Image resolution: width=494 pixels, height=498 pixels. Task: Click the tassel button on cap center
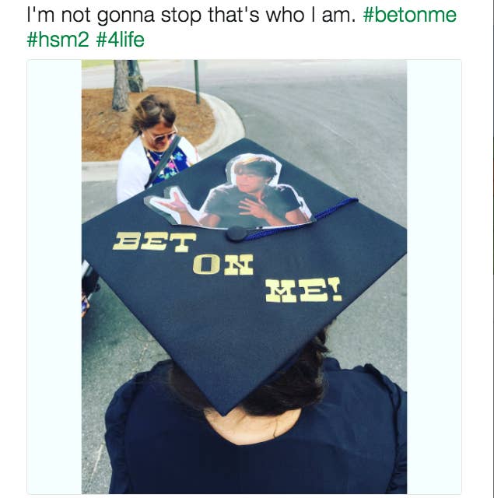click(x=236, y=233)
